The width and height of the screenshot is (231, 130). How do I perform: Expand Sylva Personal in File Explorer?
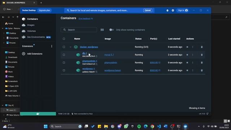click(x=3, y=28)
